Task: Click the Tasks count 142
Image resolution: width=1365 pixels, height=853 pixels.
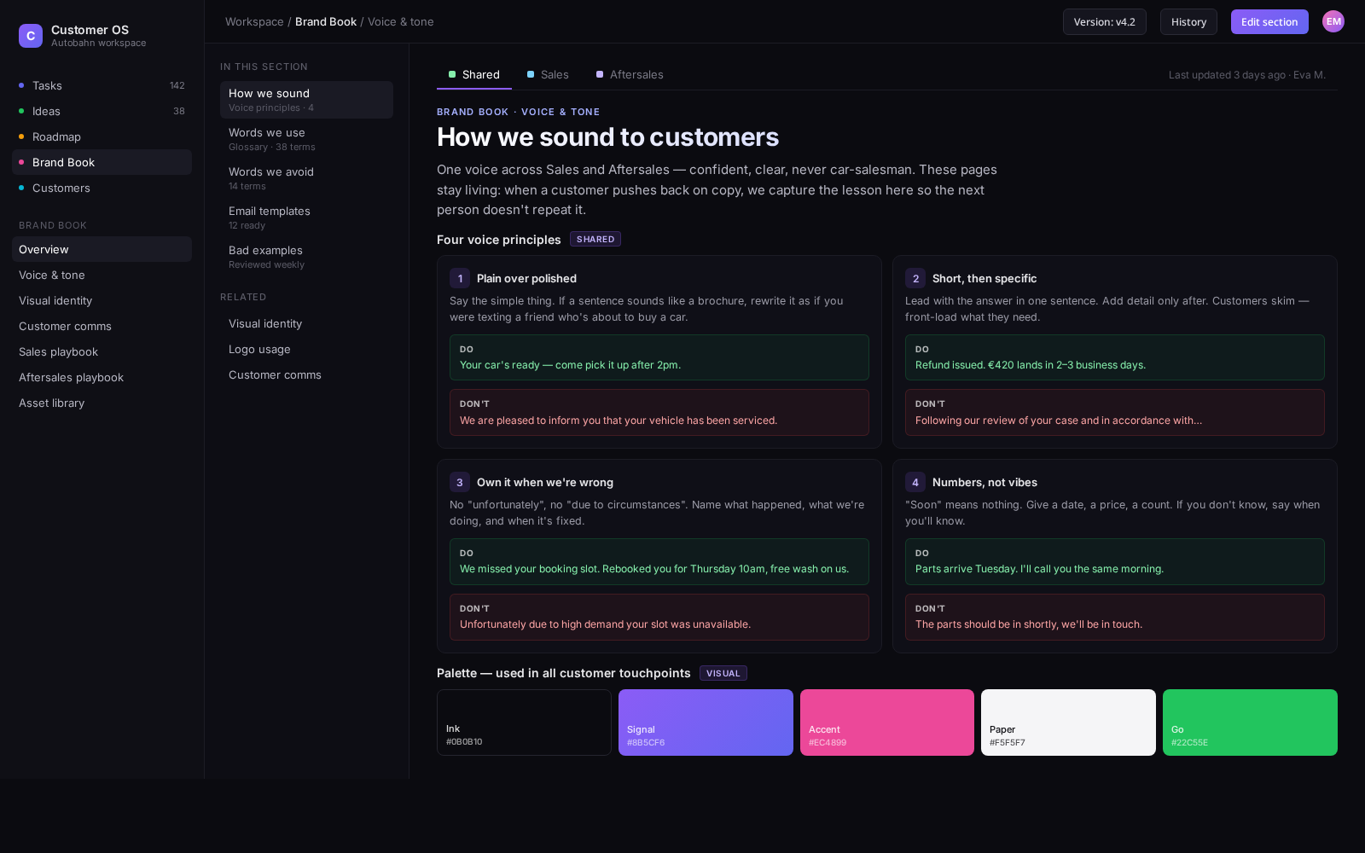Action: click(177, 85)
